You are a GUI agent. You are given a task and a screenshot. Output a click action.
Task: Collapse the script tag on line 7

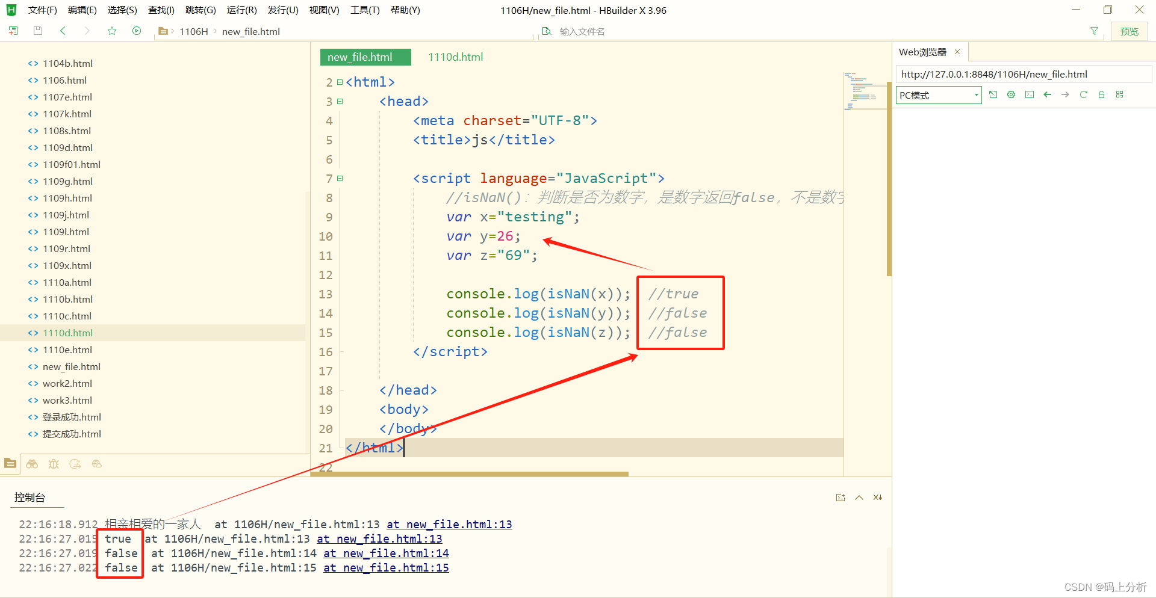tap(340, 178)
